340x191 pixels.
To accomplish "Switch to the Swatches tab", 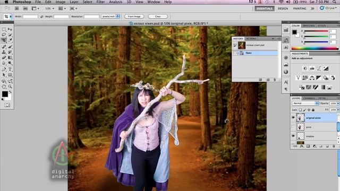I will tap(309, 25).
